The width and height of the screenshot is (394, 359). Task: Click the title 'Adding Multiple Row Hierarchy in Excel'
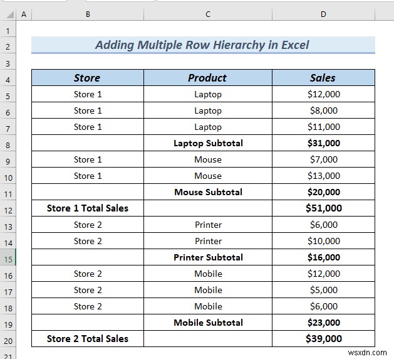pos(203,45)
